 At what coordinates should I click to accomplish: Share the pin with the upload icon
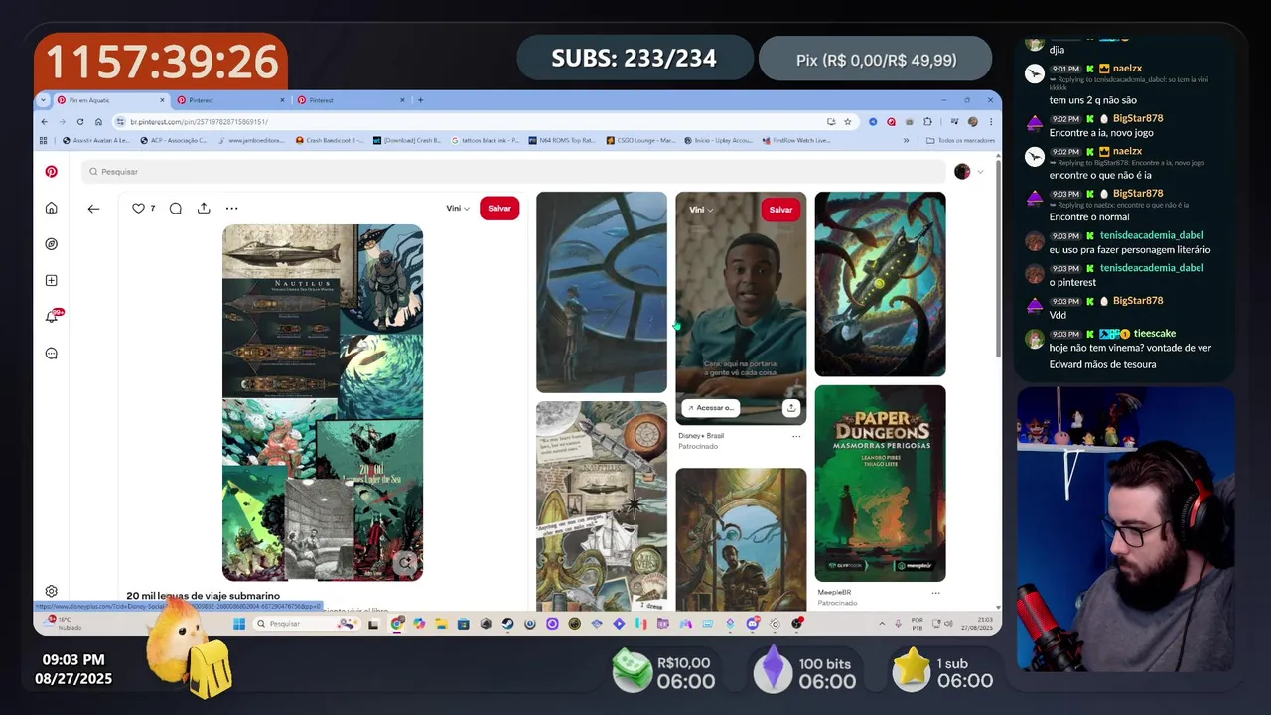(204, 208)
